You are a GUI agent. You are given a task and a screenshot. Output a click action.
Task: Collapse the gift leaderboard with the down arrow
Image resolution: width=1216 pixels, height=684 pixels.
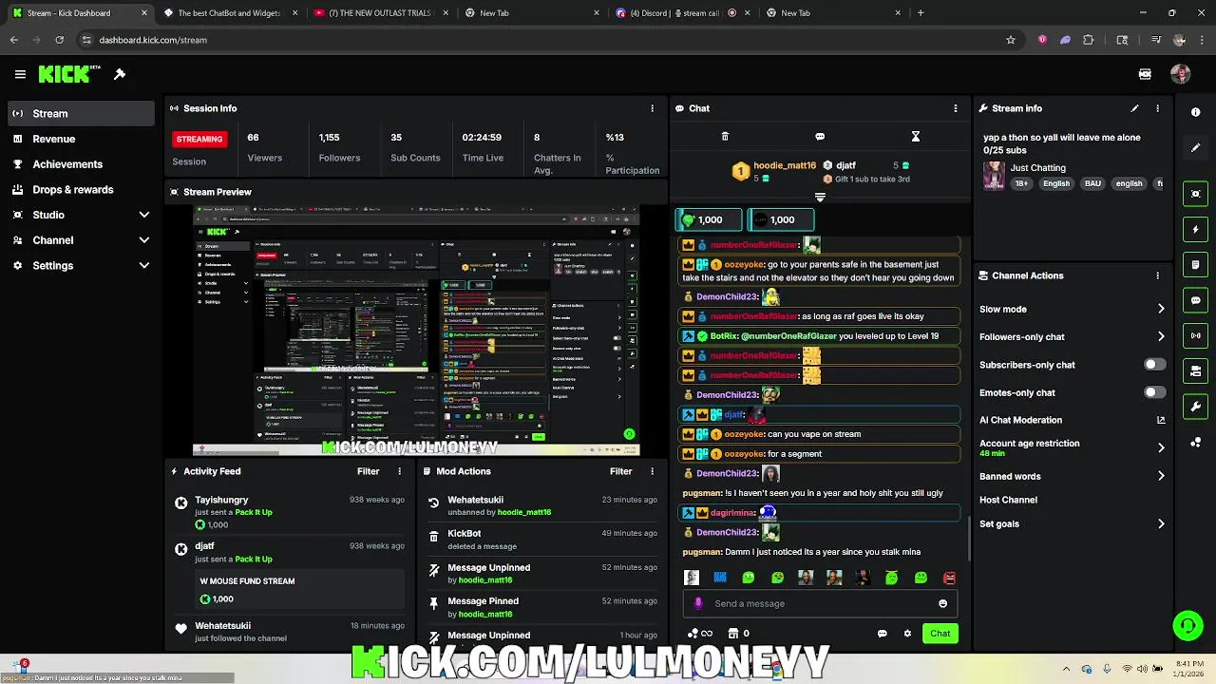tap(820, 198)
